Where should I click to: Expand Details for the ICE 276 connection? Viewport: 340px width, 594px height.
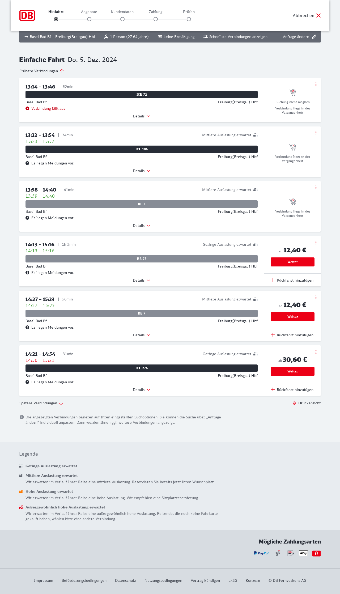pos(142,390)
